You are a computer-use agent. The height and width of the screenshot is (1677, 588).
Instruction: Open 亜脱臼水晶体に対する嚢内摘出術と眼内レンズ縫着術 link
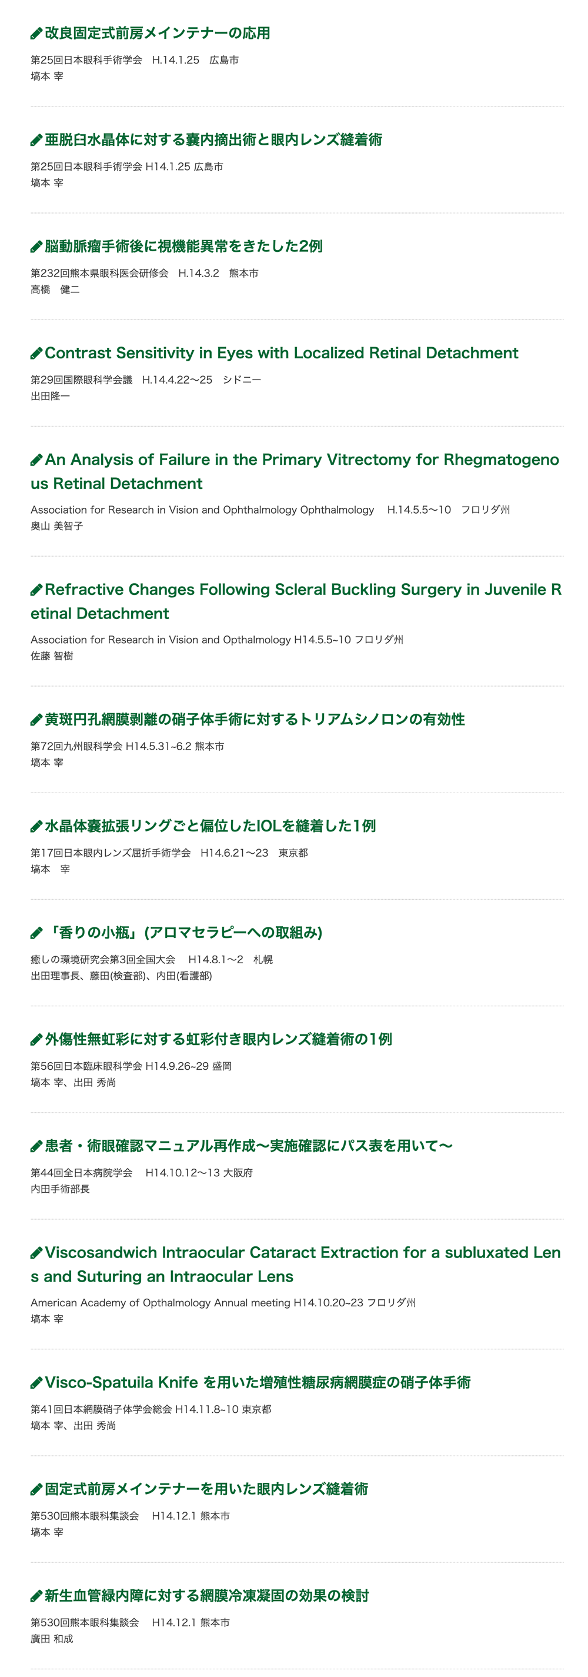tap(213, 140)
